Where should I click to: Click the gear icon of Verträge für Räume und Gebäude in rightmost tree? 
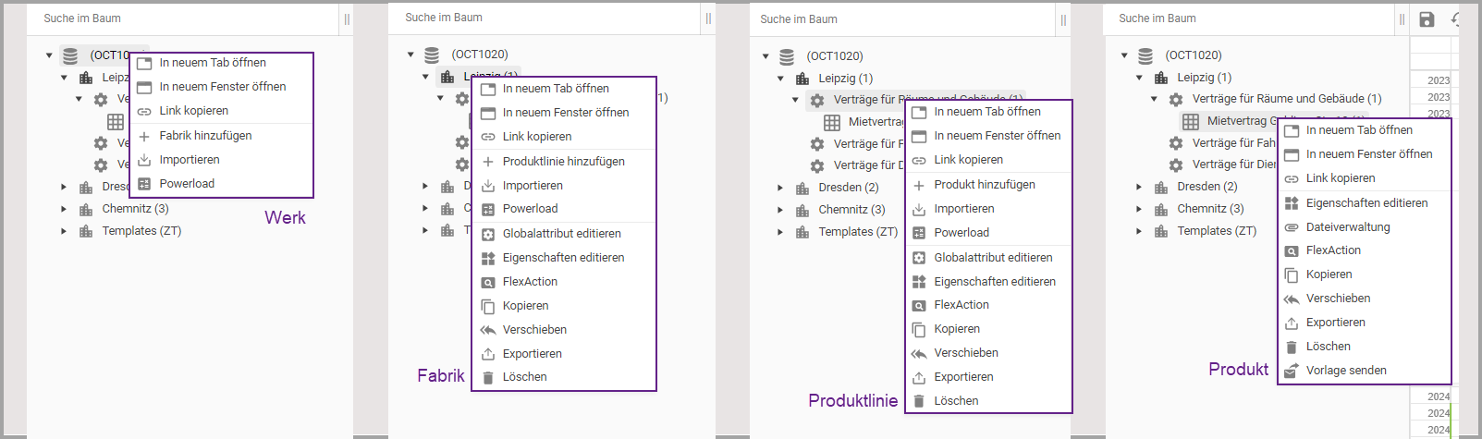[1176, 99]
